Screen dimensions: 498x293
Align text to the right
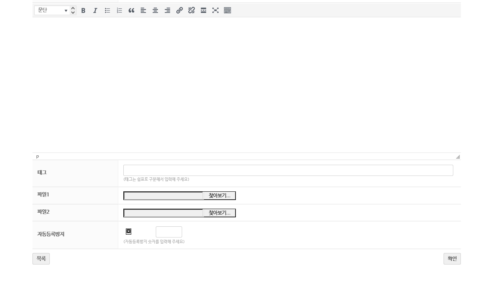(167, 10)
